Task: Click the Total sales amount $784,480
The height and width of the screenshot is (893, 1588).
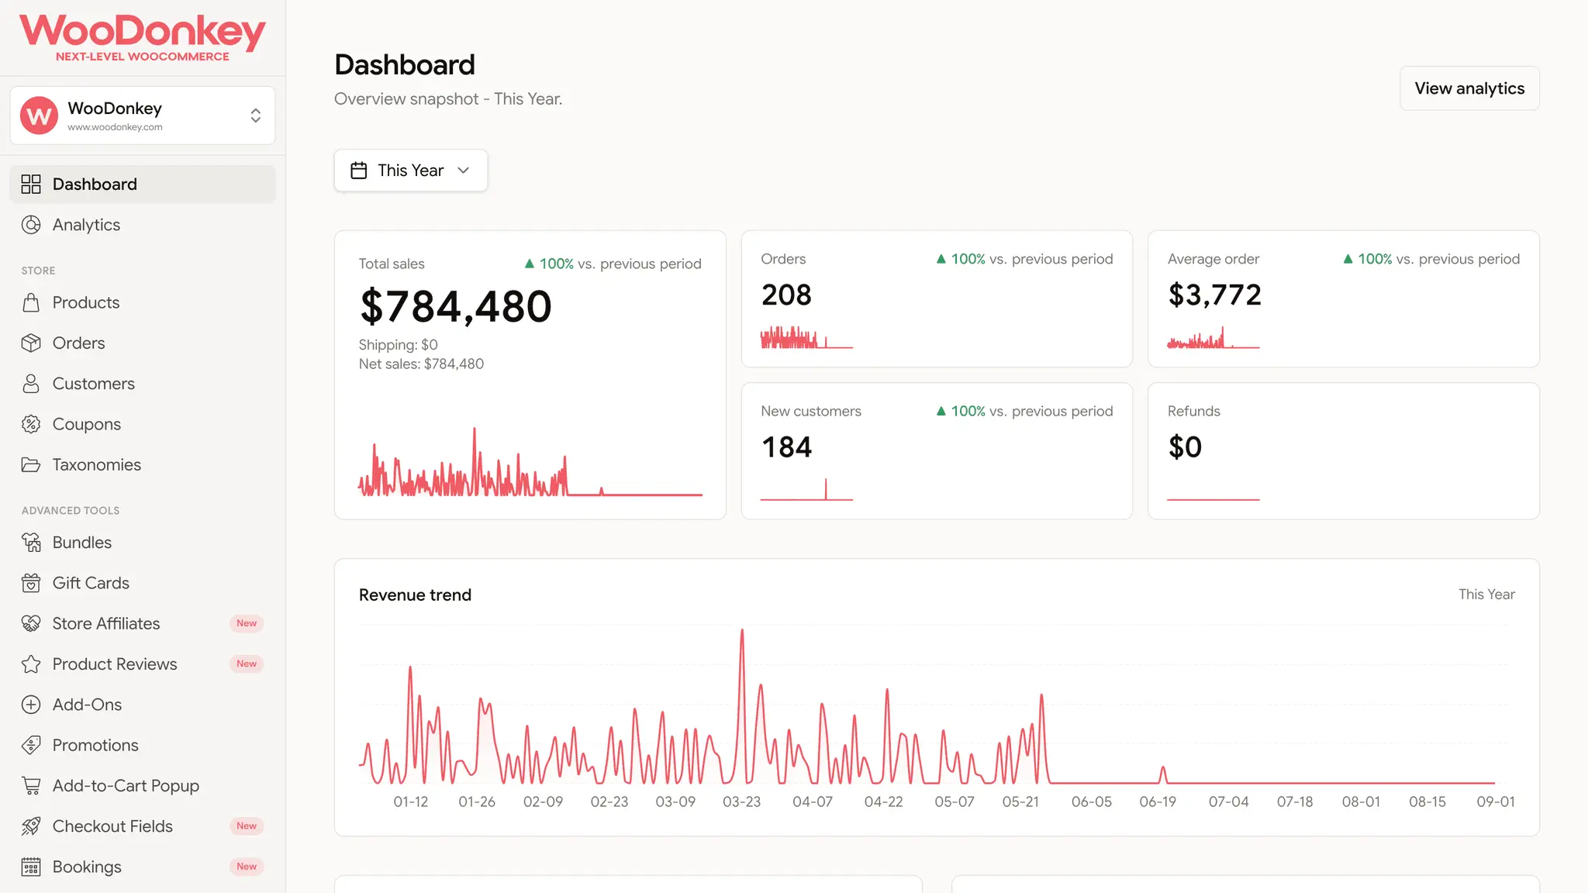Action: click(x=455, y=306)
